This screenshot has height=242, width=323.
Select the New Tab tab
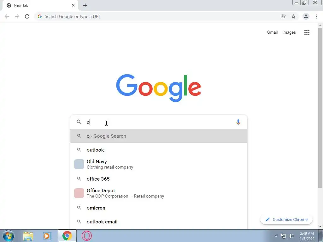click(x=40, y=5)
